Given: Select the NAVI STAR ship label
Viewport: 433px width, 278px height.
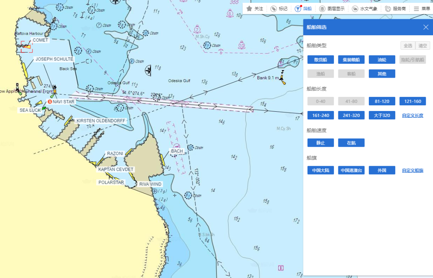Looking at the screenshot, I should [63, 102].
